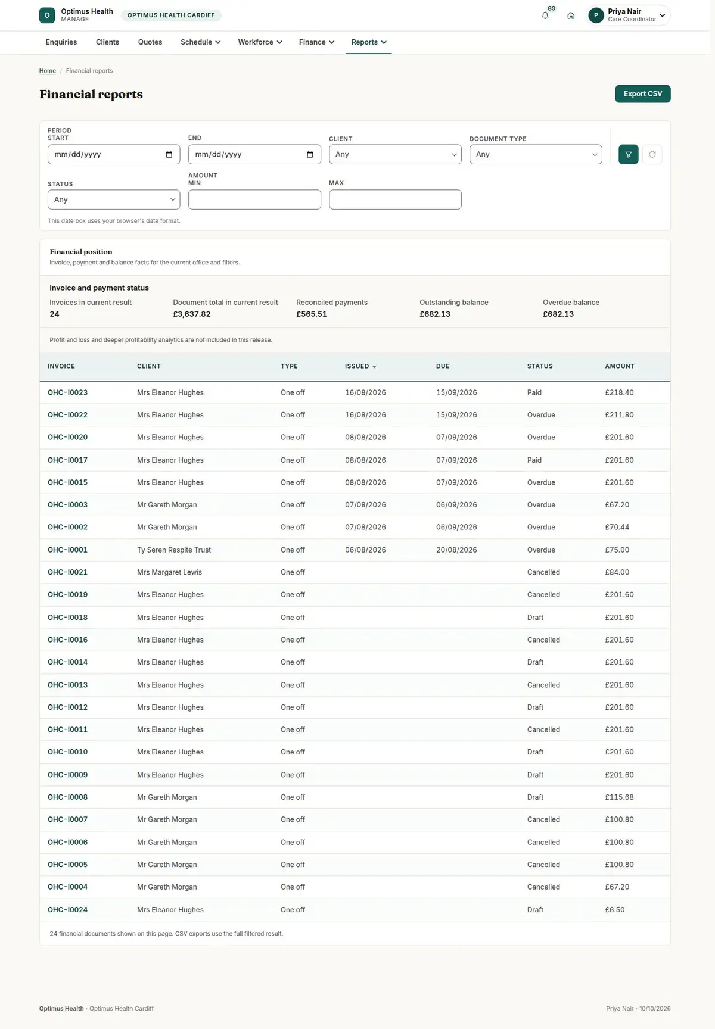Click the Optimus Health logo icon
This screenshot has width=715, height=1029.
click(47, 15)
